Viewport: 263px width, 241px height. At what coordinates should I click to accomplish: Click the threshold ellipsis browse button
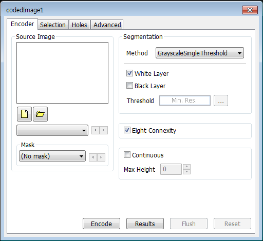tap(221, 101)
